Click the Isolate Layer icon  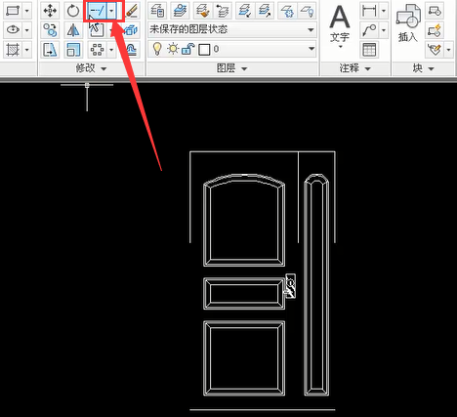pos(245,11)
